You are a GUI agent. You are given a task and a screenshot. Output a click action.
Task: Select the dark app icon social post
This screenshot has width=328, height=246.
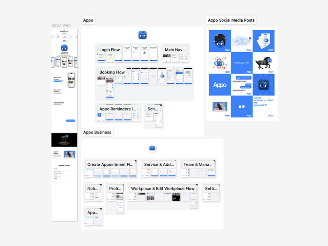[264, 85]
